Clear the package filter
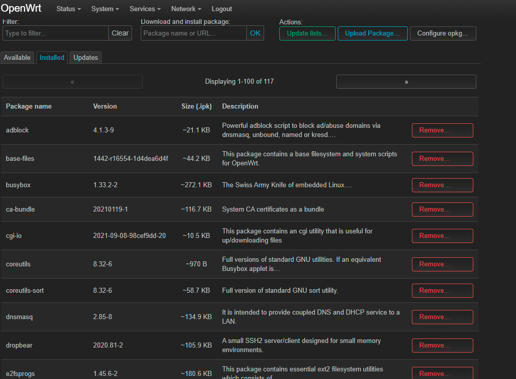Screen dimensions: 516x379 120,33
